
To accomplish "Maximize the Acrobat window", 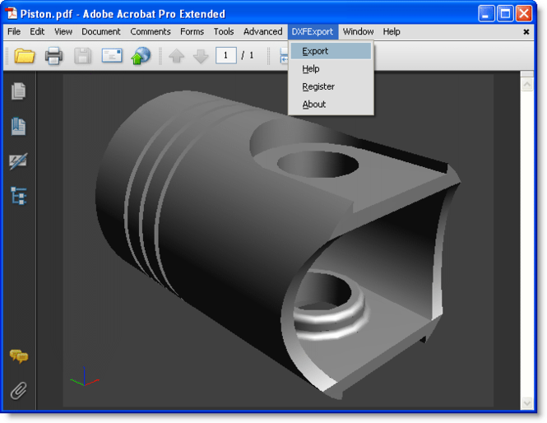I will click(x=505, y=14).
